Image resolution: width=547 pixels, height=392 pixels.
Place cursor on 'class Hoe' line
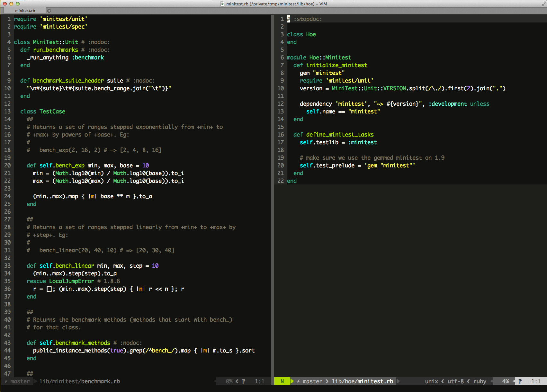pos(301,34)
